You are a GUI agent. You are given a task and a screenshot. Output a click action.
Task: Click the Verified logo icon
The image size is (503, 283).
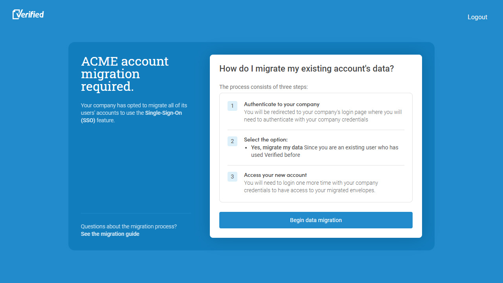pyautogui.click(x=28, y=15)
